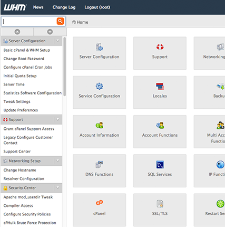Collapse the Security Center section arrow
Screen dimensions: 225x227
(58, 188)
